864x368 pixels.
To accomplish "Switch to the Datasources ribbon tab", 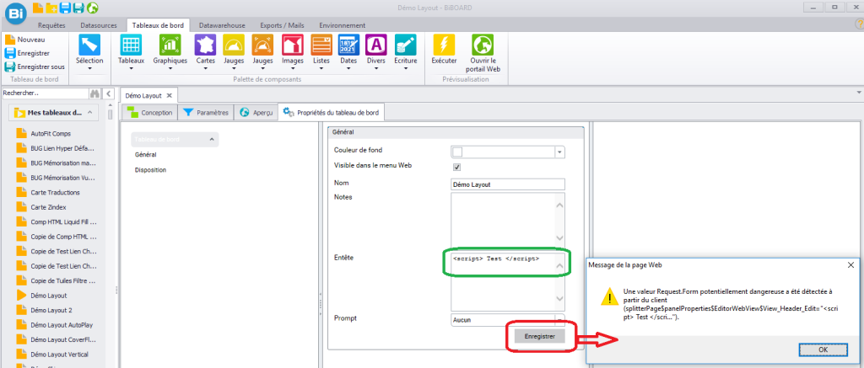I will tap(97, 25).
